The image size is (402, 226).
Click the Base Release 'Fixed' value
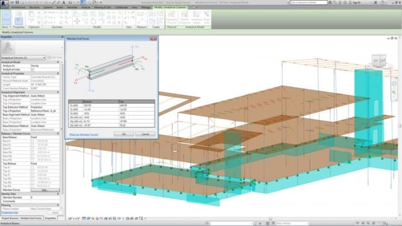(34, 137)
